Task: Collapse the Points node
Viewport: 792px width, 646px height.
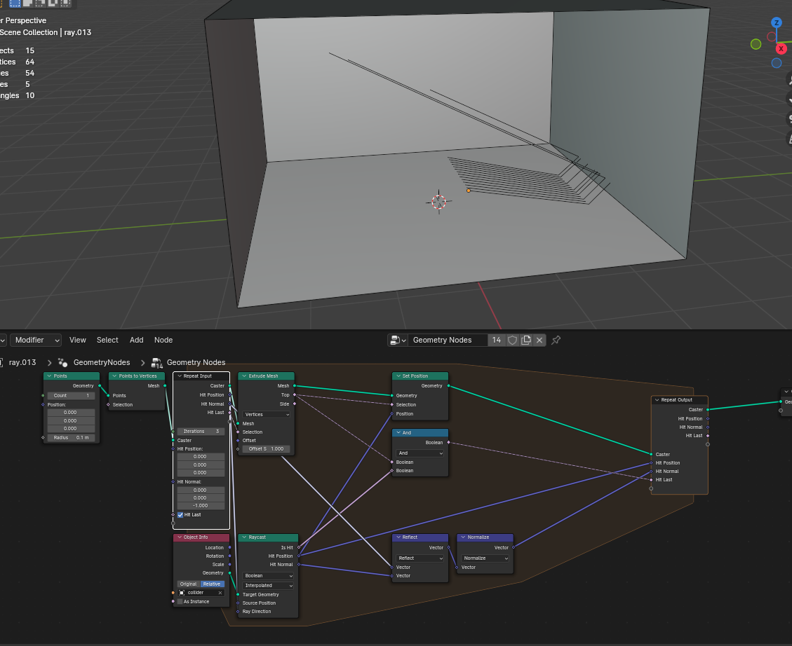Action: 49,376
